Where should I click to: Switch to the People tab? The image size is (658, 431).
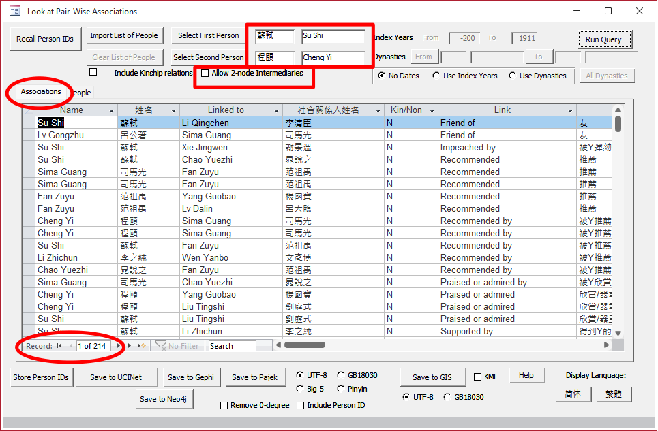81,93
